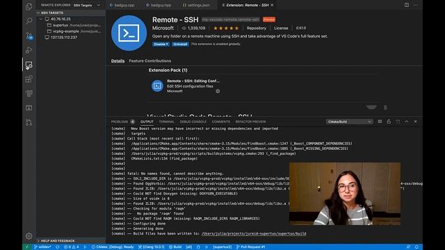
Task: Click the [all] build target in status bar
Action: click(188, 247)
